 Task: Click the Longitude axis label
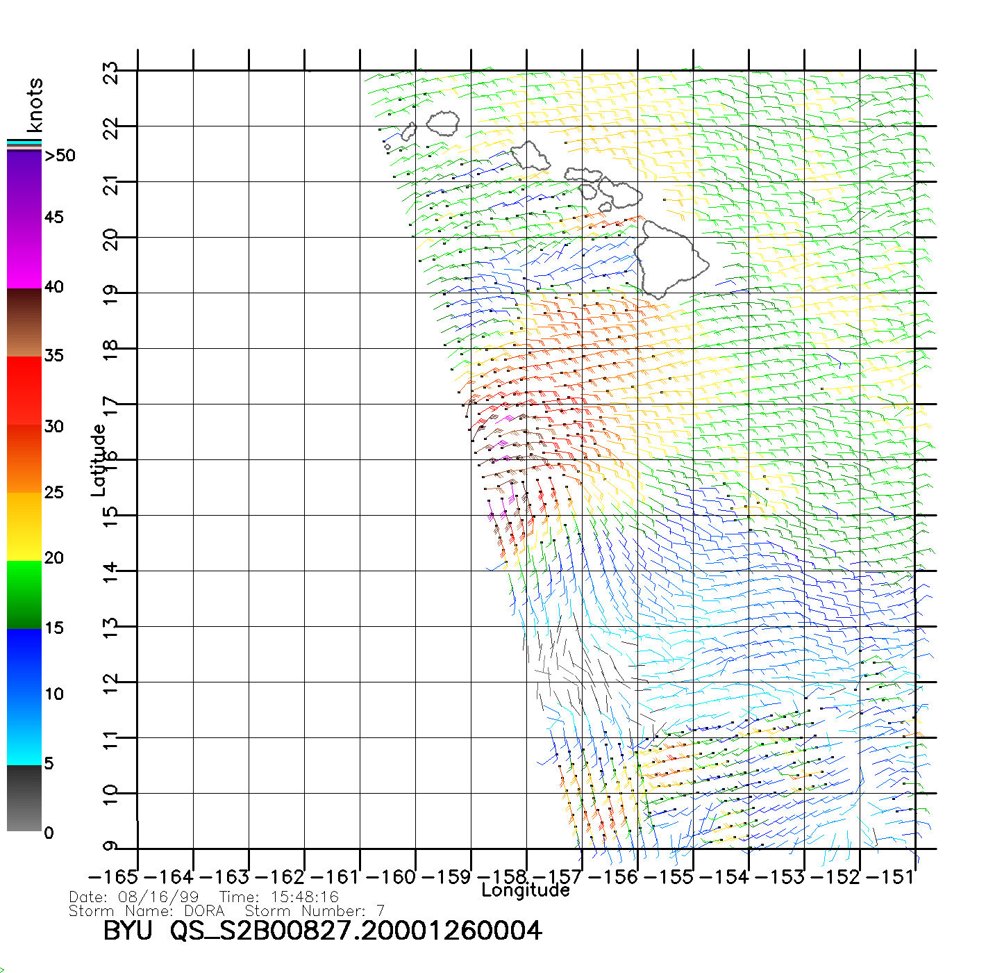pyautogui.click(x=526, y=890)
